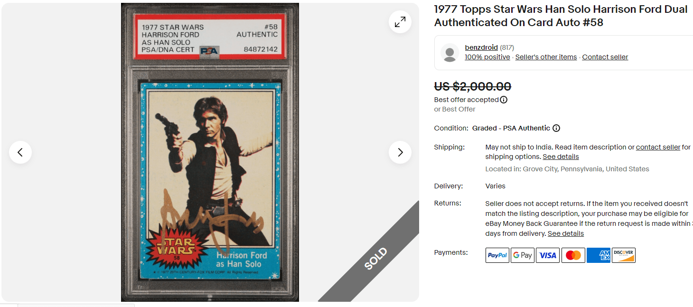
Task: Click the Mastercard payment icon
Action: (573, 255)
